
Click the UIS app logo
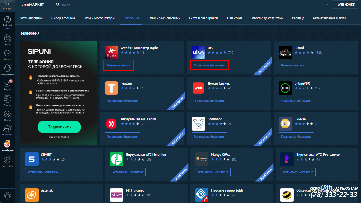pos(199,52)
